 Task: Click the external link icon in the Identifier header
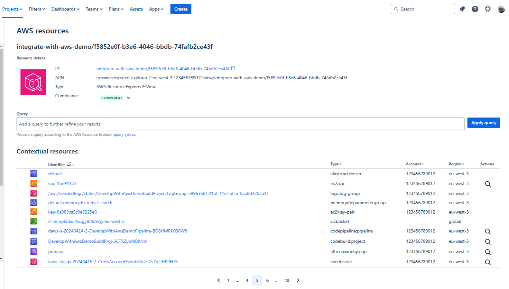pyautogui.click(x=69, y=164)
